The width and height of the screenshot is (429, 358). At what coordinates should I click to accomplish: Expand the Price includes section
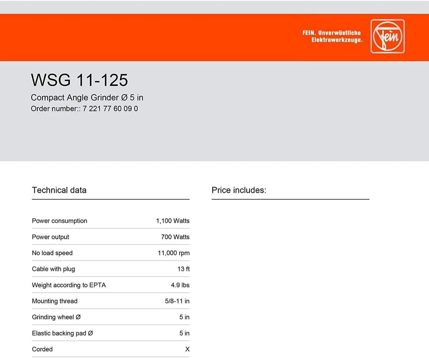239,190
